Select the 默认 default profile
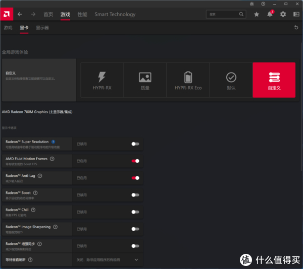303x269 pixels. coord(231,80)
